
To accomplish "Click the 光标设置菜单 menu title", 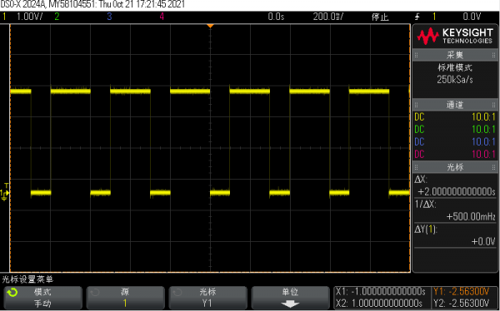I will [27, 279].
